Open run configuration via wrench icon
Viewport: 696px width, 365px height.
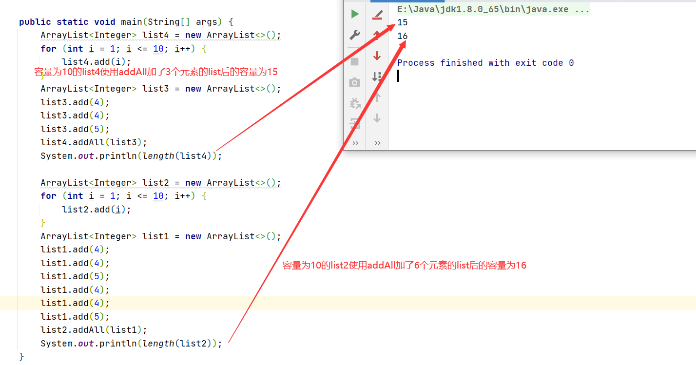(355, 35)
